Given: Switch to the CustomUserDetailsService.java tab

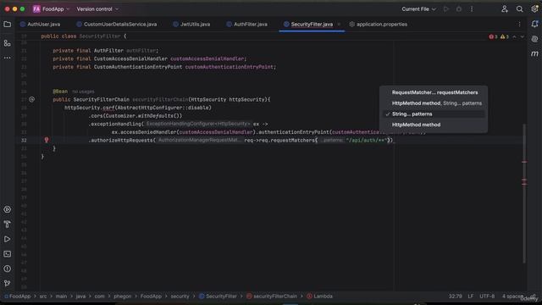Looking at the screenshot, I should (117, 25).
